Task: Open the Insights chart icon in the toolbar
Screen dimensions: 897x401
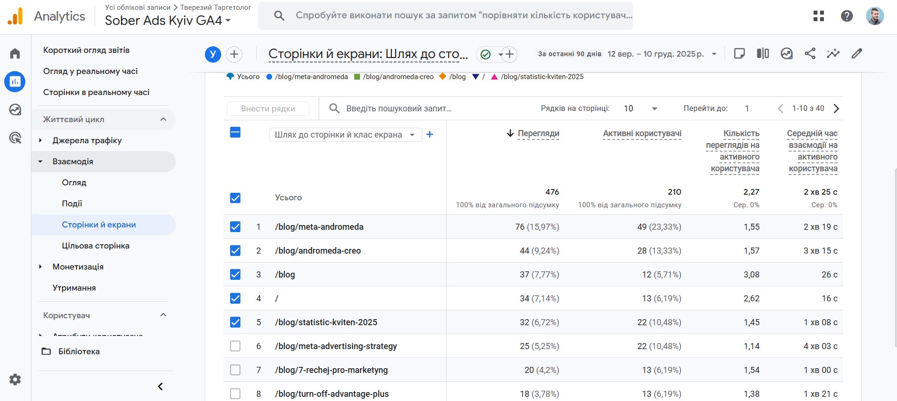Action: pos(786,53)
